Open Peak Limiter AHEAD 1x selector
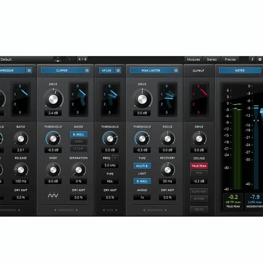This screenshot has height=263, width=263. tap(142, 197)
